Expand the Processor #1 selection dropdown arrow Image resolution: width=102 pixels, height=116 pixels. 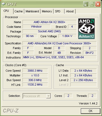tap(48, 96)
